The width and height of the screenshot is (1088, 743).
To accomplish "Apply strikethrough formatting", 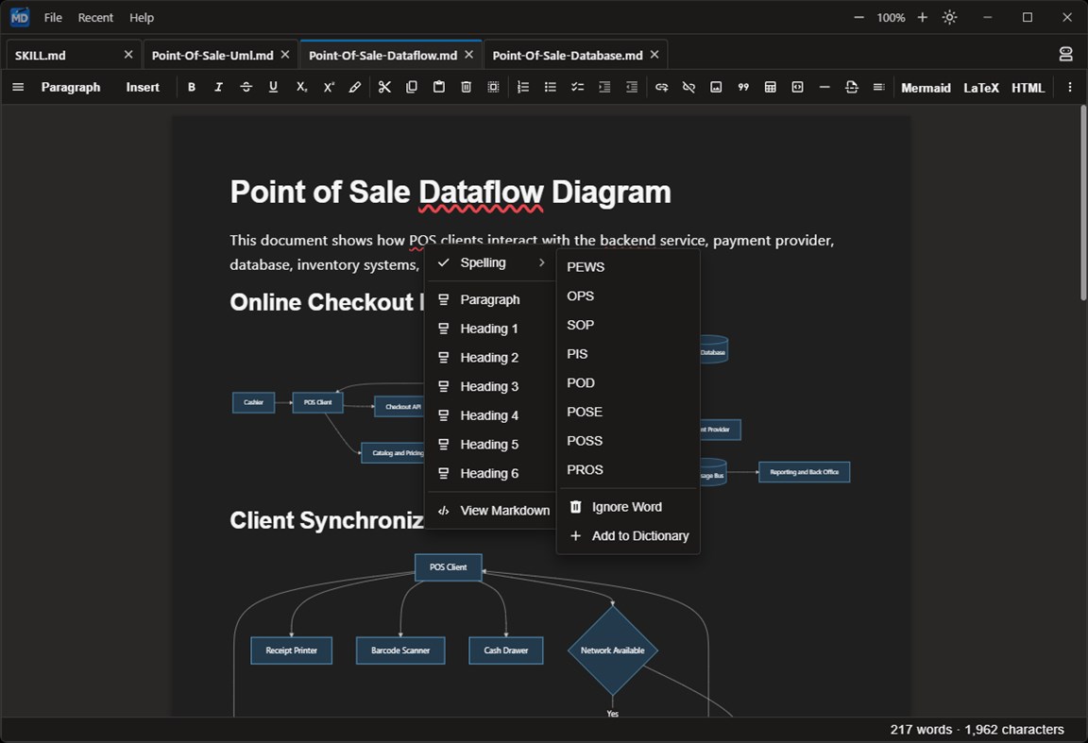I will point(246,87).
